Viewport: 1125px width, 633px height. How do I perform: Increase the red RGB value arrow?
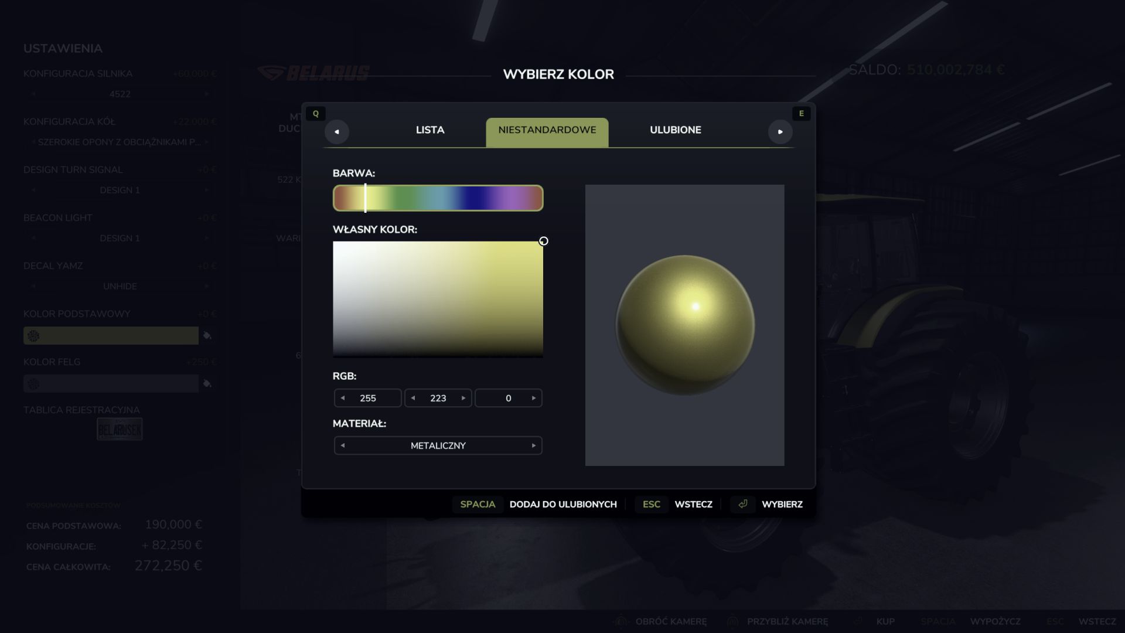(x=393, y=398)
